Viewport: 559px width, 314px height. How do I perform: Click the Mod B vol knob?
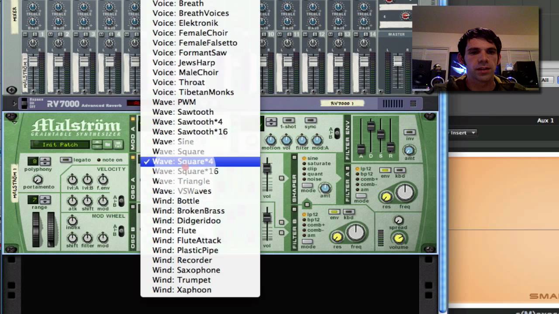(x=286, y=140)
